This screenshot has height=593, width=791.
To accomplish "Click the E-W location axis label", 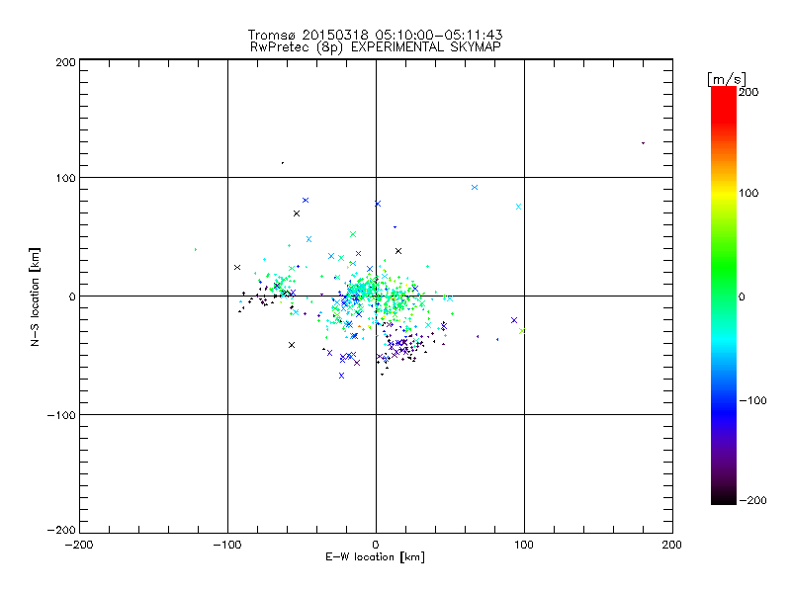I will pyautogui.click(x=375, y=558).
